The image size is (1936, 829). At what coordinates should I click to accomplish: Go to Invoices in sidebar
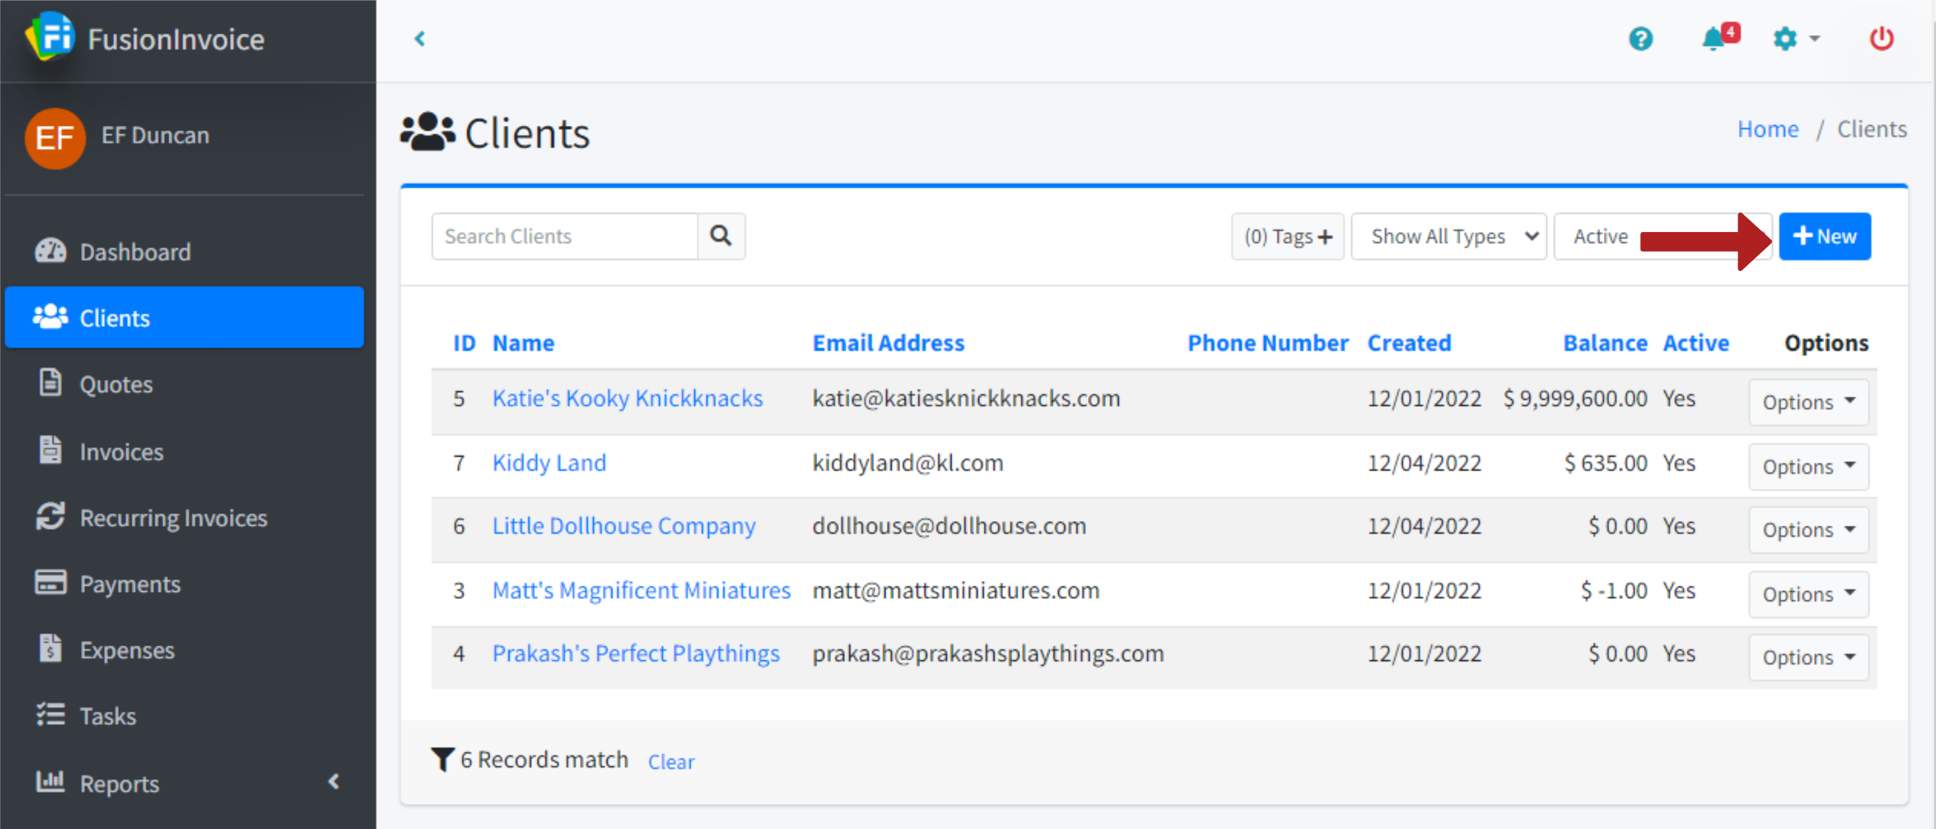pos(121,451)
